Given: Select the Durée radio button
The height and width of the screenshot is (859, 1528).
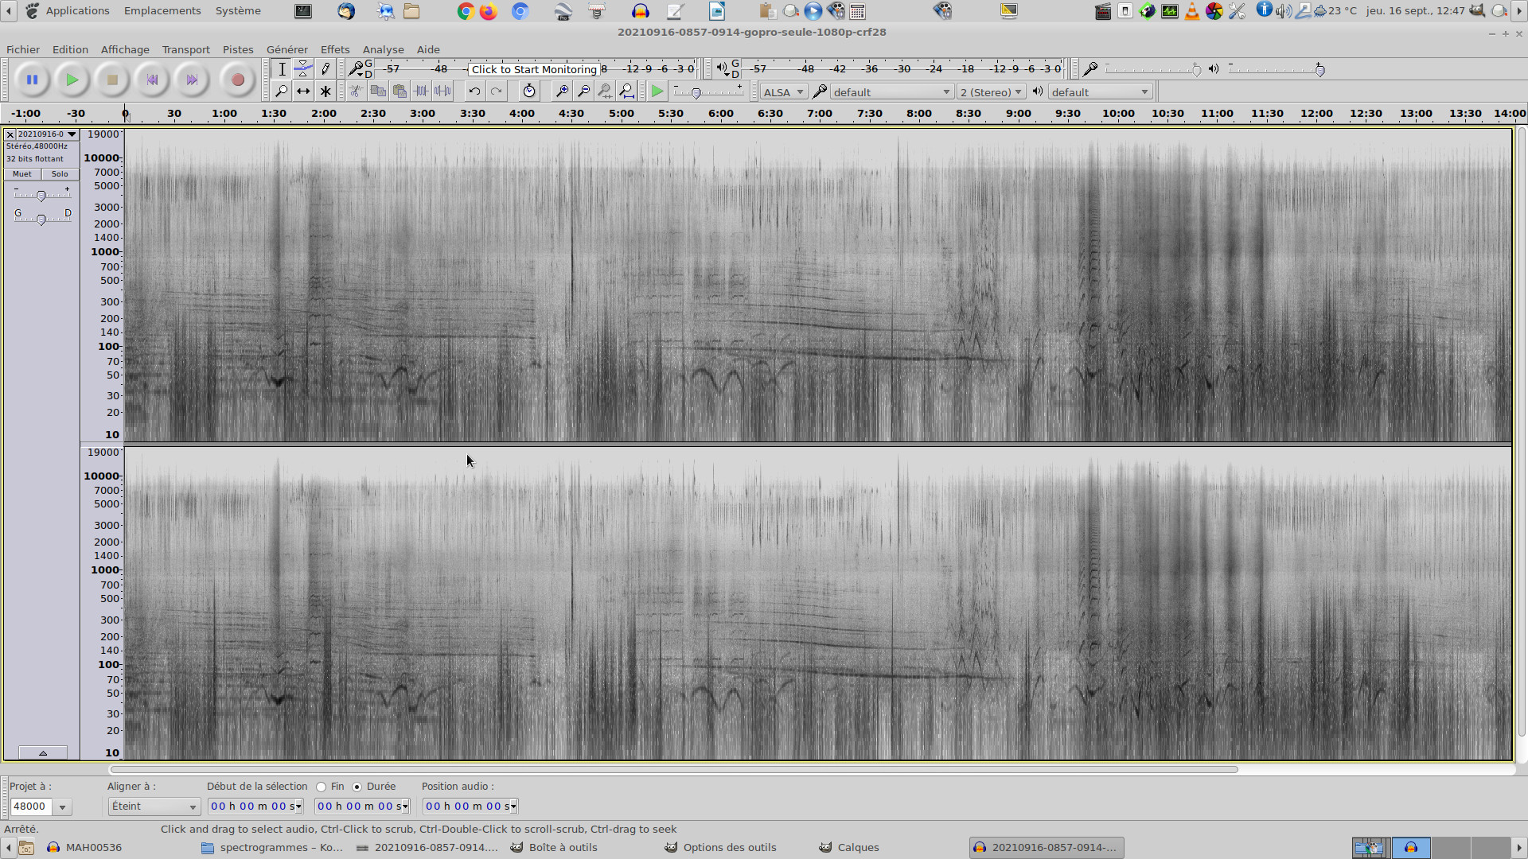Looking at the screenshot, I should [x=357, y=787].
